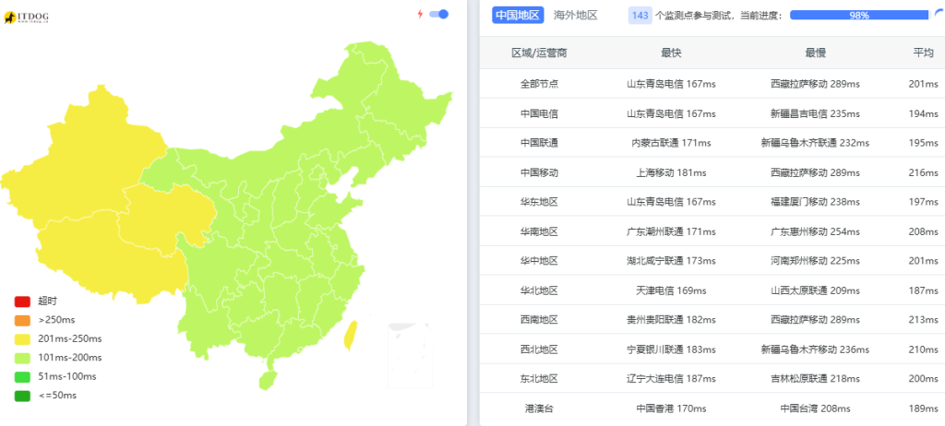Select the 中国地区 tab
This screenshot has width=945, height=426.
click(x=518, y=15)
